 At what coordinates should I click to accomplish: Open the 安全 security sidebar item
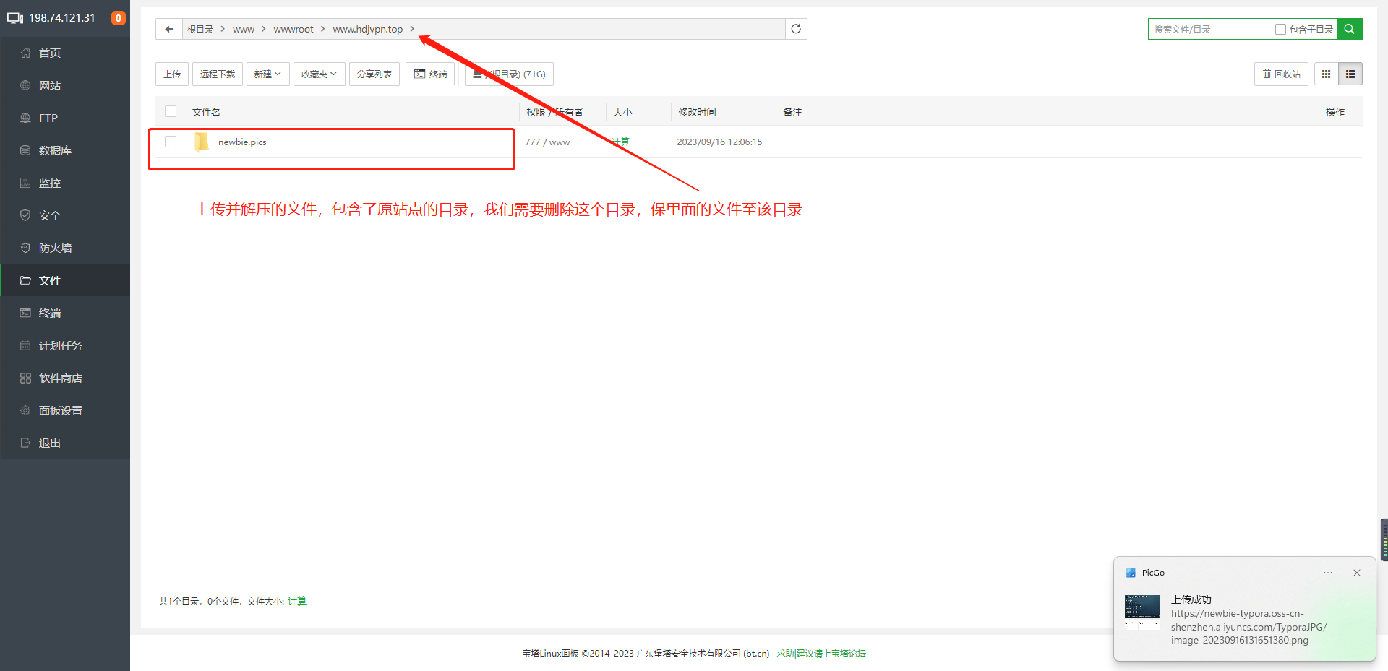pyautogui.click(x=65, y=215)
